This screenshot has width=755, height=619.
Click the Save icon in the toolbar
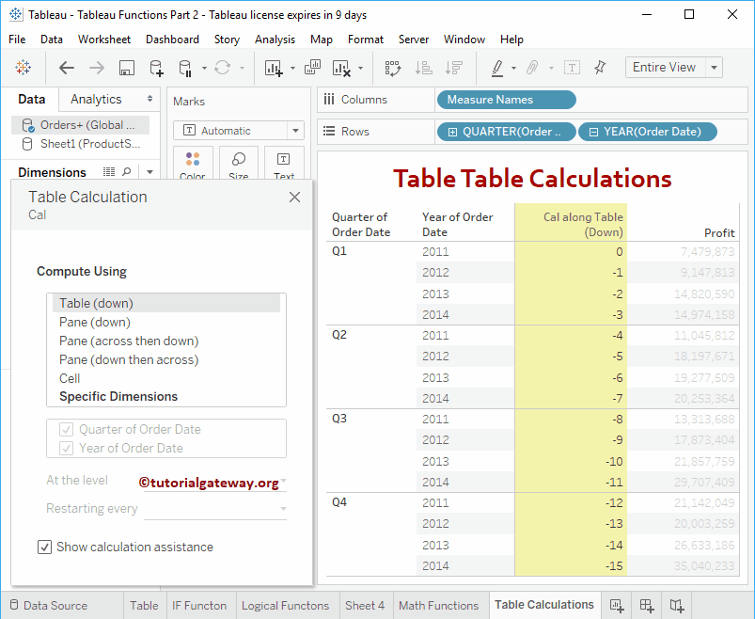tap(126, 68)
